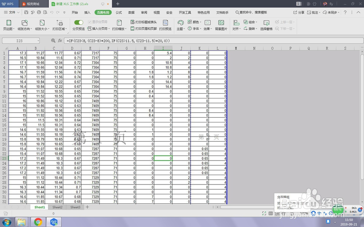Expand the 字体 fonts dropdown

tap(201, 29)
